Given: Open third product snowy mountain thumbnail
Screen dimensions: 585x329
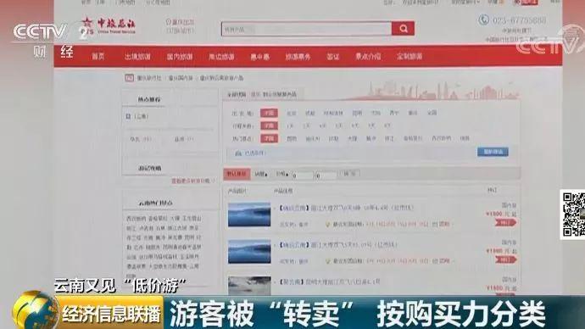Looking at the screenshot, I should tap(249, 286).
